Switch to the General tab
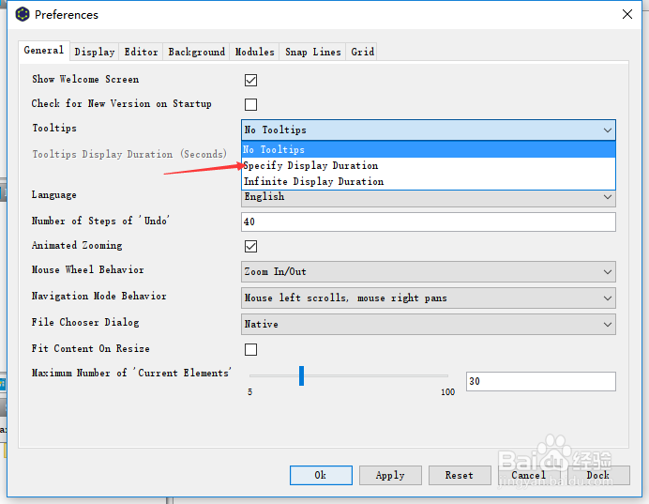Viewport: 649px width, 504px height. click(x=44, y=51)
